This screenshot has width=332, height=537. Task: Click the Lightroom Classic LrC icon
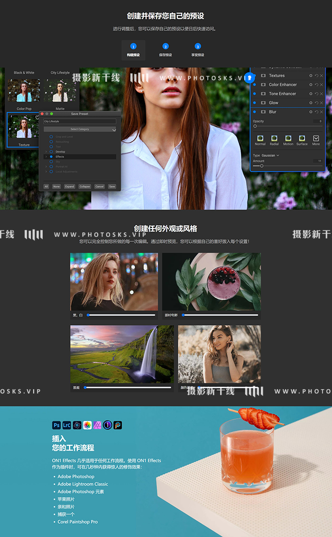(67, 425)
